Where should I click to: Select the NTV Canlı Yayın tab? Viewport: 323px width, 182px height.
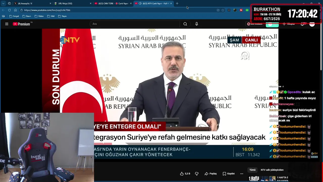coord(153,4)
